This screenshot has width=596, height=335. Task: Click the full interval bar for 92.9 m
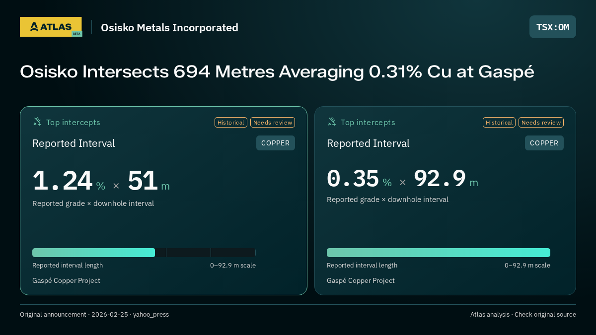coord(439,253)
